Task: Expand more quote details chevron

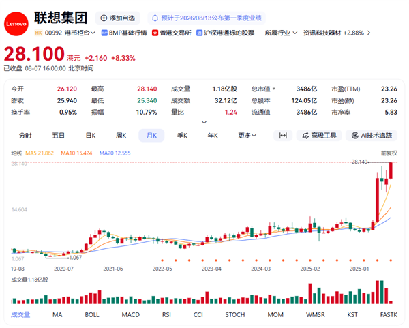Action: [204, 122]
